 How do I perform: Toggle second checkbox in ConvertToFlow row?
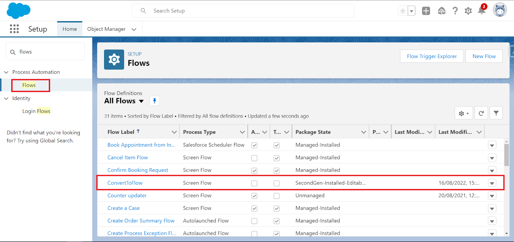(x=276, y=183)
